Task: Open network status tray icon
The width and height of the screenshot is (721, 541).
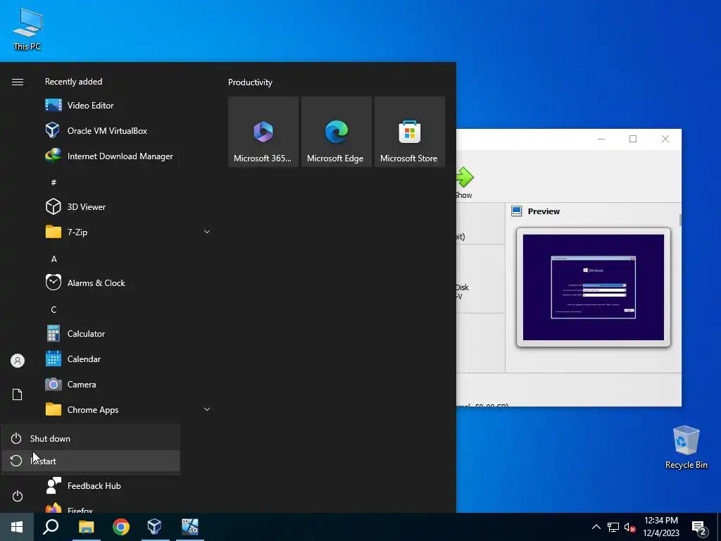Action: click(x=613, y=527)
